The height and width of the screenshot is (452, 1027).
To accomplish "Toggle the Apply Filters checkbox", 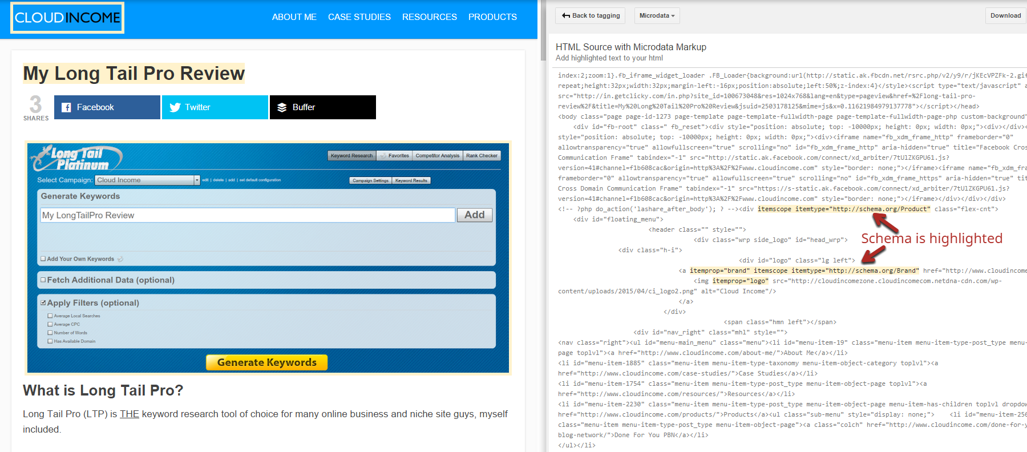I will coord(43,302).
